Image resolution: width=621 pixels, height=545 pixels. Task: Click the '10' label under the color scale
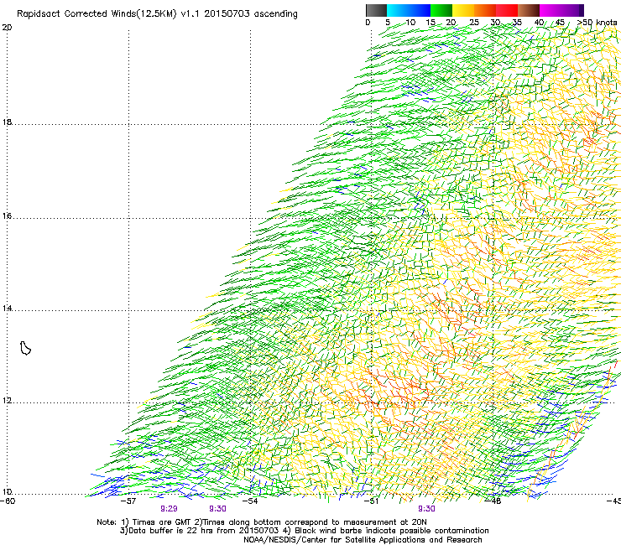tap(410, 23)
